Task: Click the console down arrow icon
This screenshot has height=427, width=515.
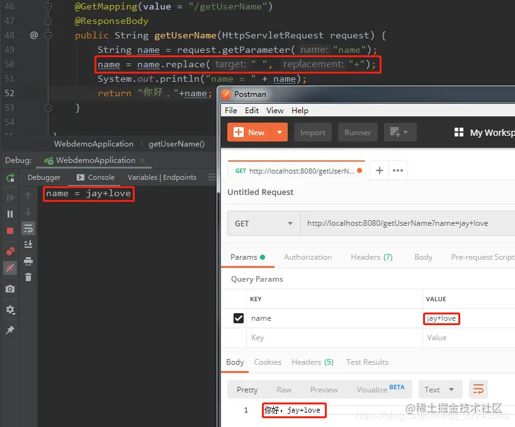Action: (x=28, y=212)
